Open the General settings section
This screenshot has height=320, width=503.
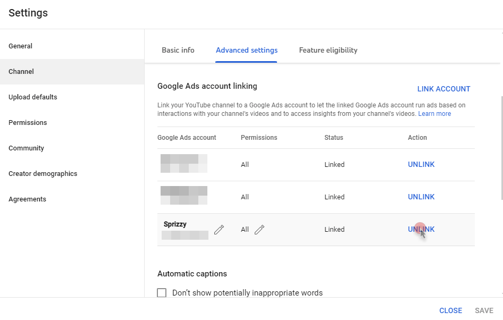(72, 46)
